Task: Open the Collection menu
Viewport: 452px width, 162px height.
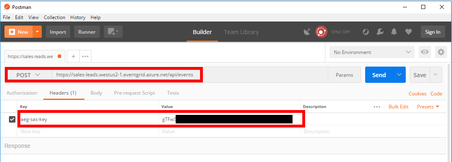Action: [54, 17]
